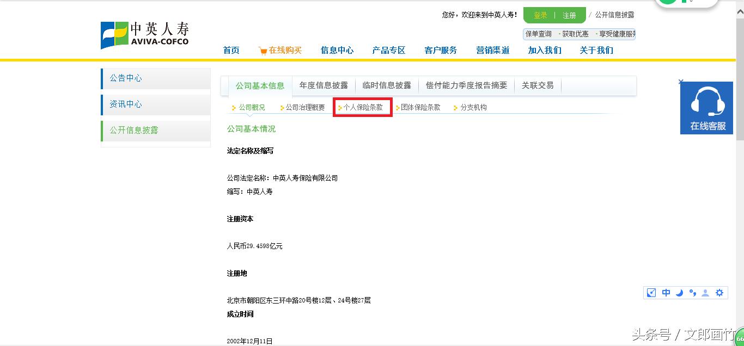Viewport: 744px width, 346px height.
Task: Click the AVIVA-COFCO company logo
Action: 144,34
